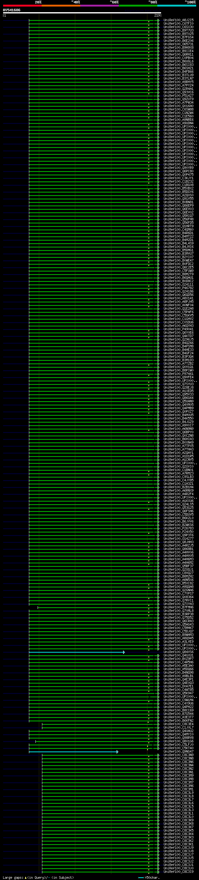Select label UniRef100_Q80166
Image resolution: width=199 pixels, height=880 pixels.
178,741
